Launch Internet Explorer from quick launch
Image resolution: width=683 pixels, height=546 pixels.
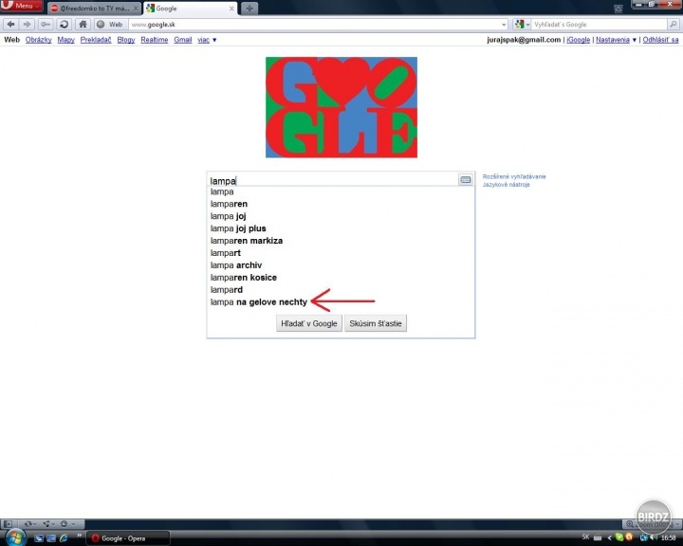pyautogui.click(x=64, y=538)
